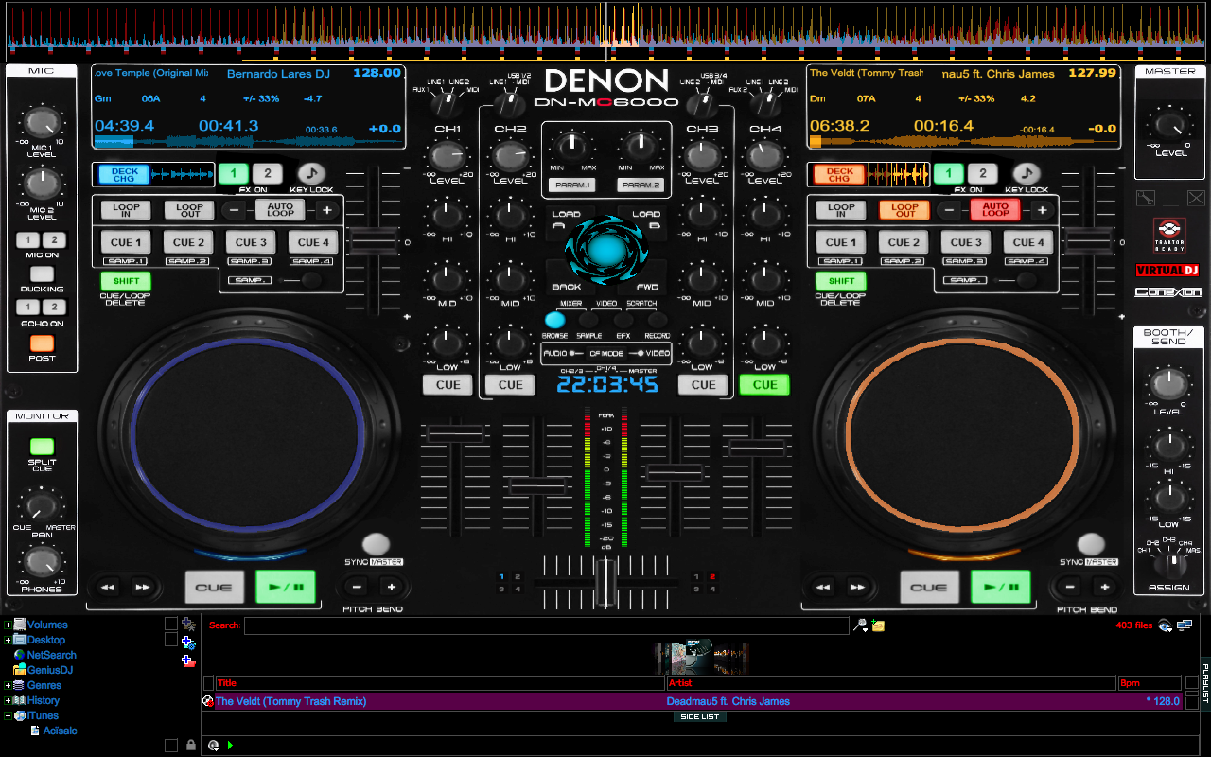The image size is (1211, 757).
Task: Expand the Genres tree item
Action: tap(8, 685)
